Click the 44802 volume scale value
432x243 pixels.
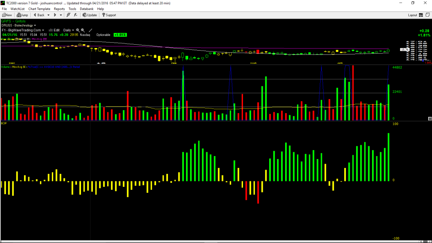point(397,67)
